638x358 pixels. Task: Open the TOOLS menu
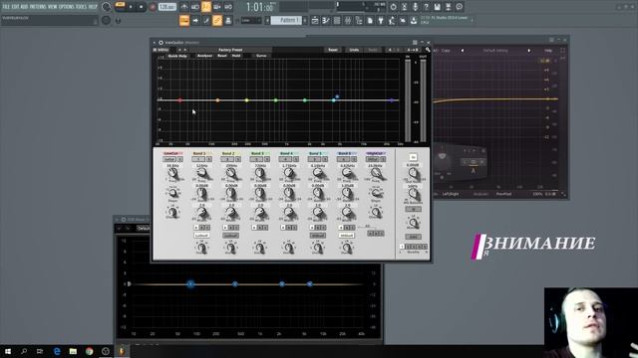(81, 7)
